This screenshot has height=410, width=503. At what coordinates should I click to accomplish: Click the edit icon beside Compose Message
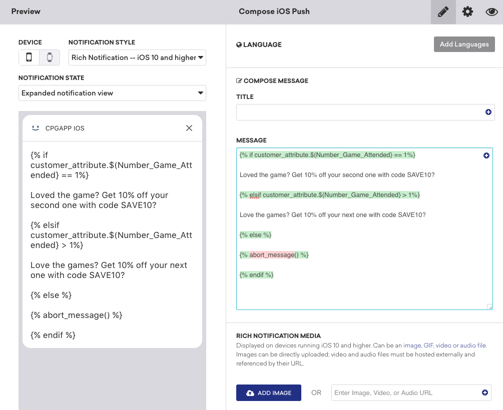239,81
